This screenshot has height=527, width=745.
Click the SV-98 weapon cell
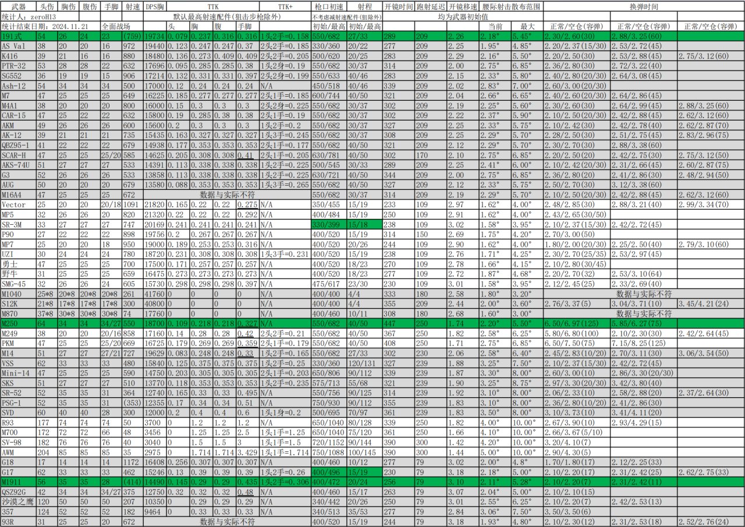(17, 442)
